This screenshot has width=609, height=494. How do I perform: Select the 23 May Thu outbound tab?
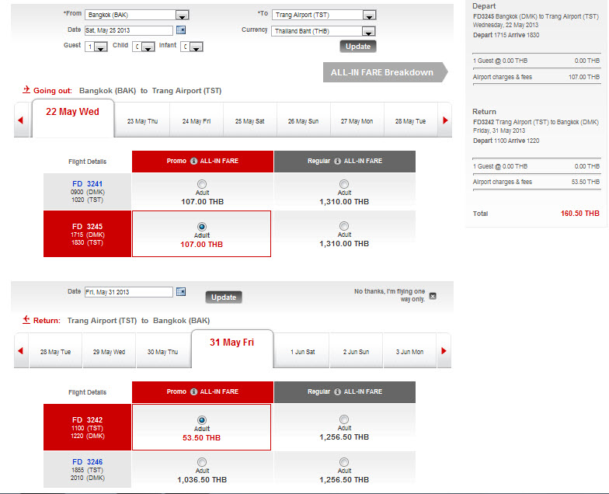143,120
